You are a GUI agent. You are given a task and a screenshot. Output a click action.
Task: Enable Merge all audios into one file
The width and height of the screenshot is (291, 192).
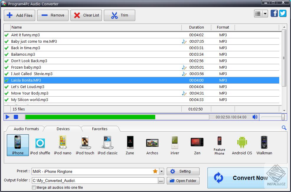point(34,187)
